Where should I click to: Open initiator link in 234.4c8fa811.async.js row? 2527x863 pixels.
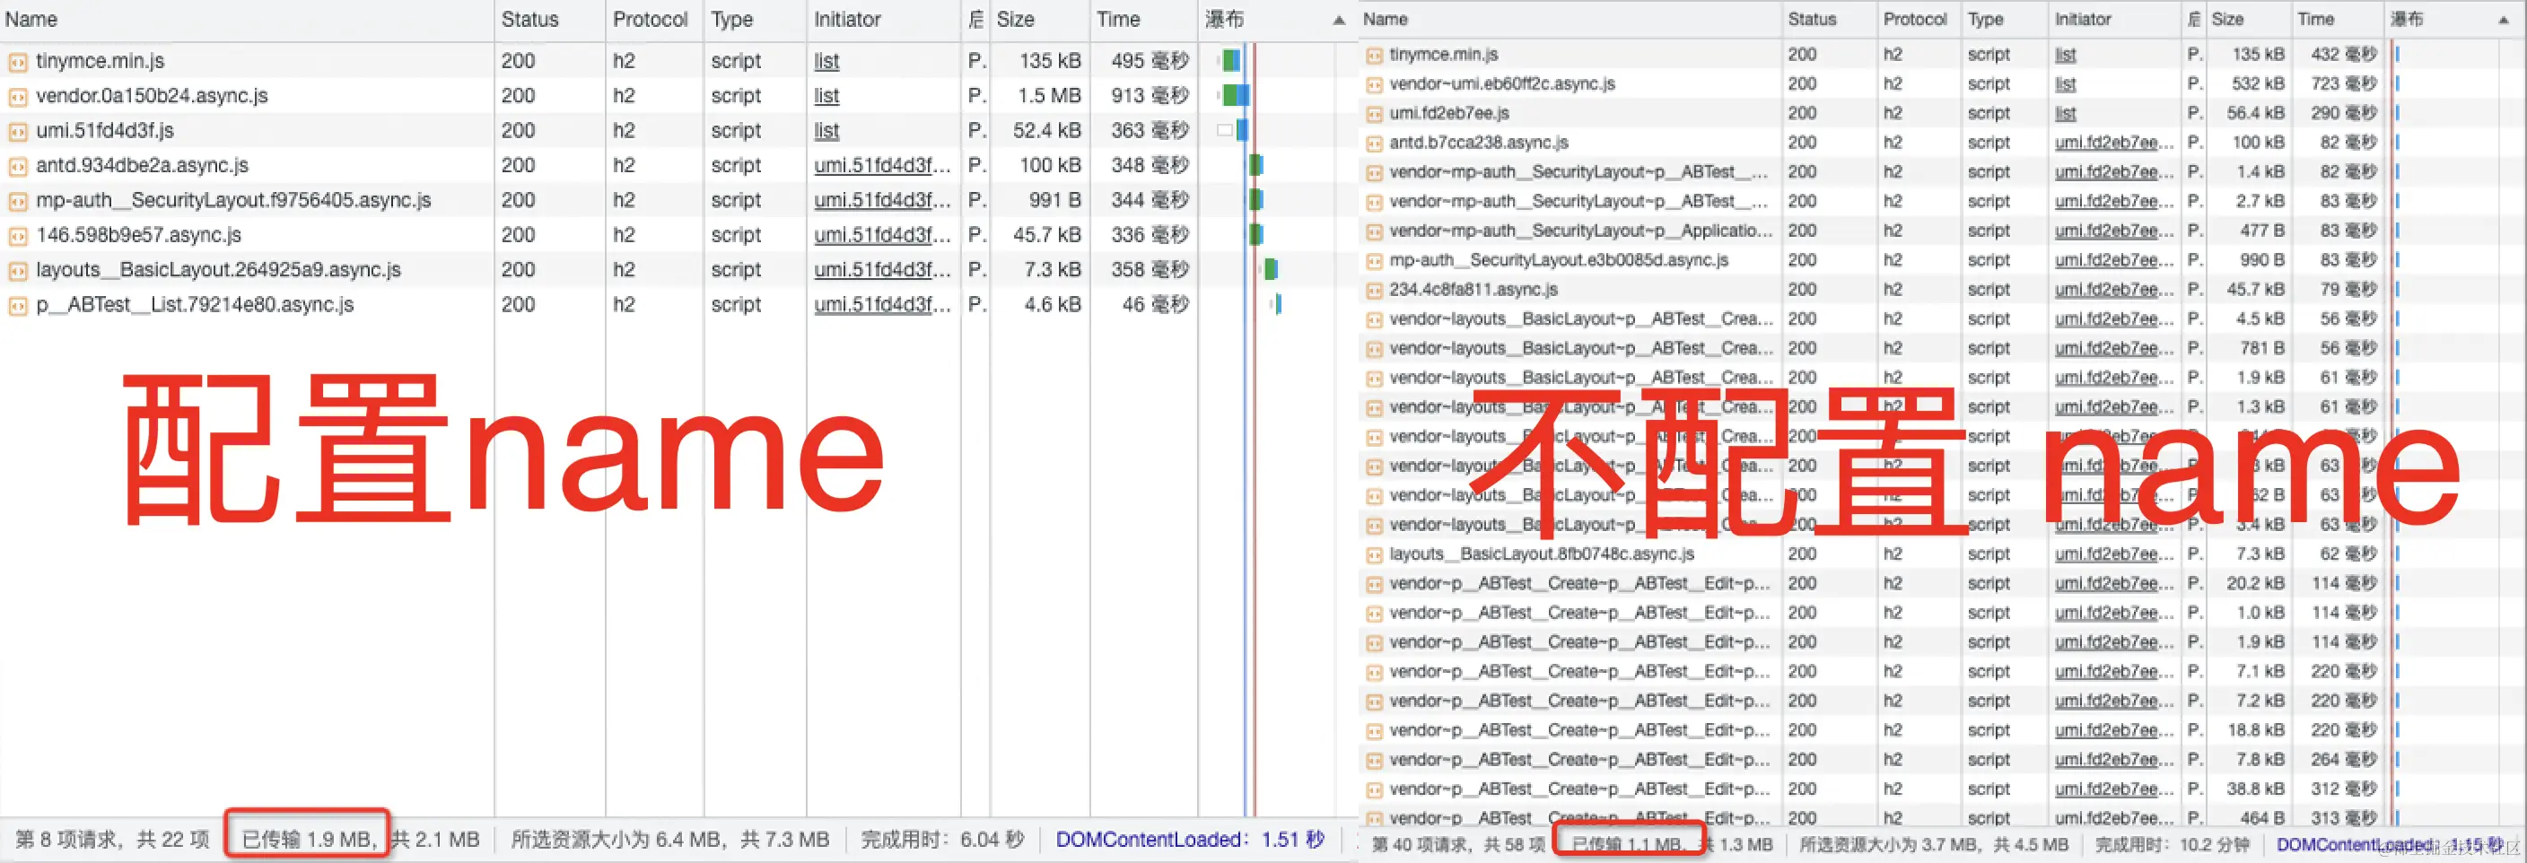click(2114, 289)
